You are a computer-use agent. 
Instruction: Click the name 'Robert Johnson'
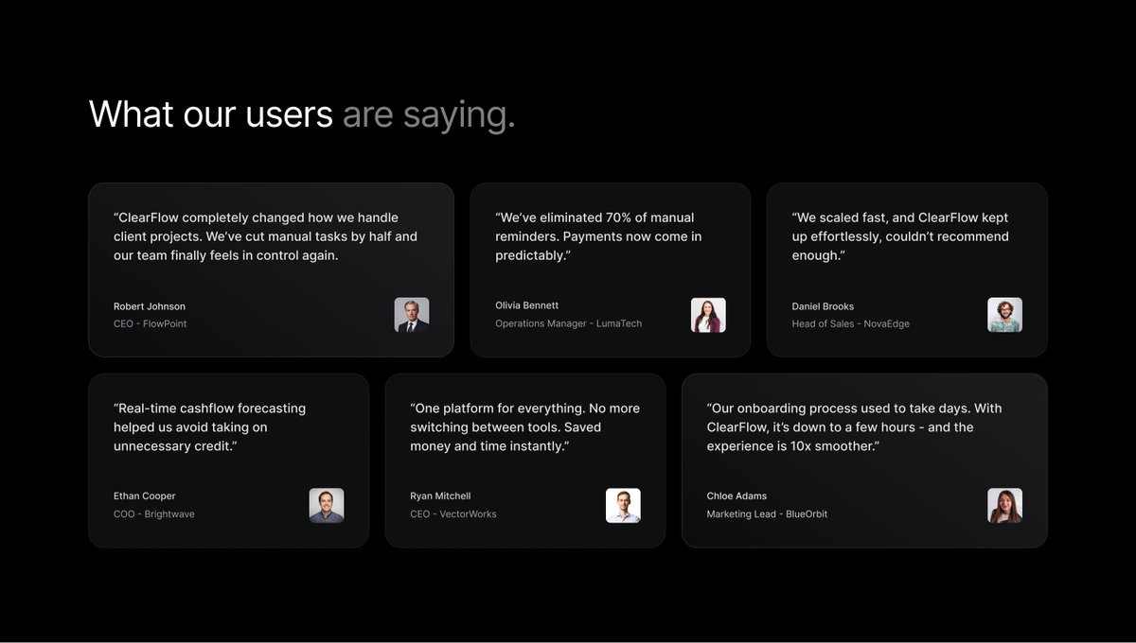pos(150,306)
